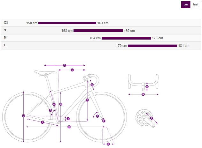Switch units to feet
The width and height of the screenshot is (202, 148).
(196, 4)
